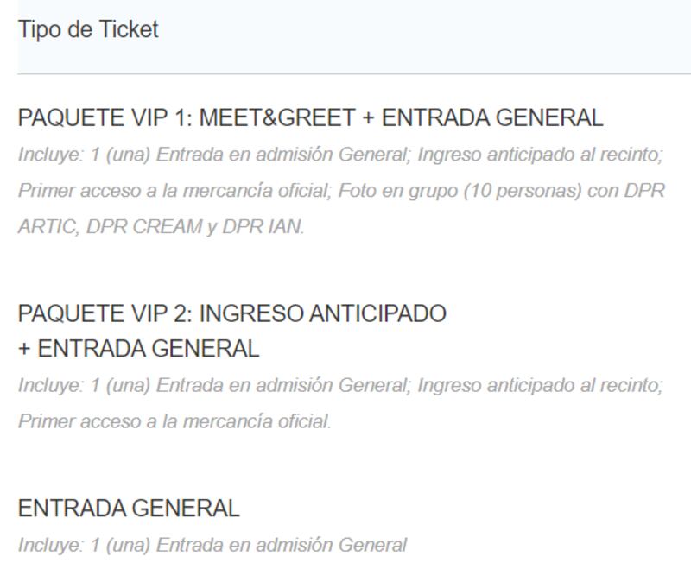Screen dimensions: 691x569
Task: Choose the ENTRADA GENERAL ticket type
Action: [x=129, y=509]
